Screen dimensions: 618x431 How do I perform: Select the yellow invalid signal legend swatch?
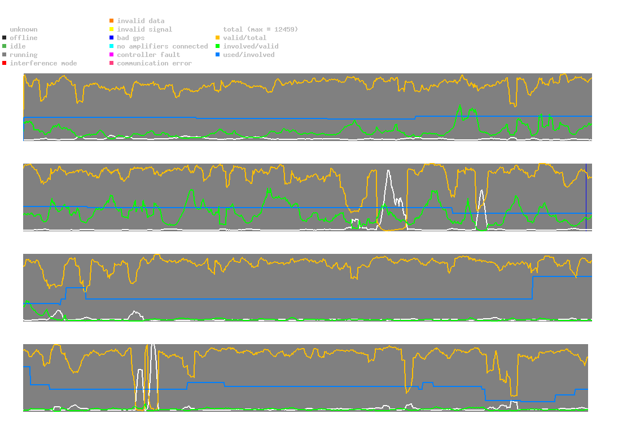pos(112,29)
